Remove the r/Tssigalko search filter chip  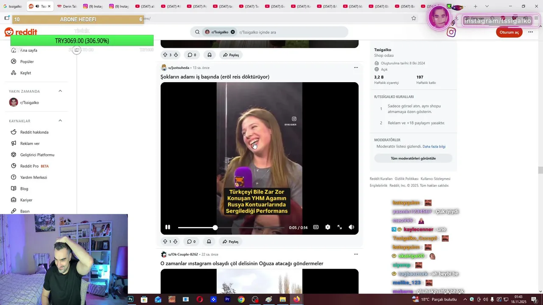click(232, 32)
